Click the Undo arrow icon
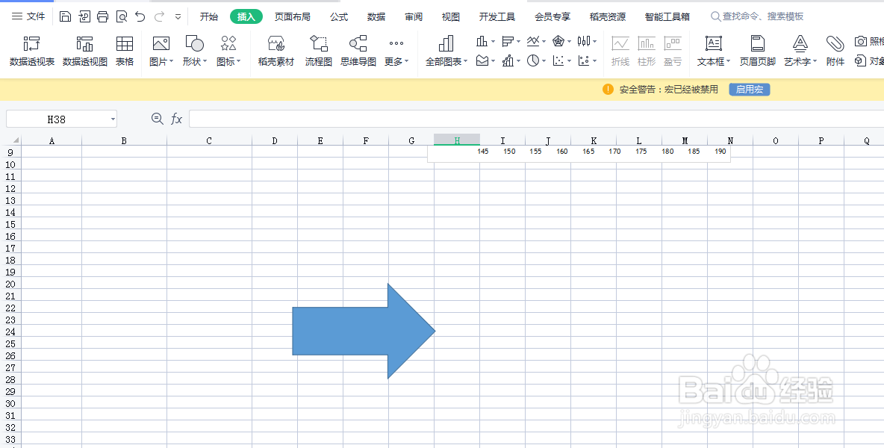Screen dimensions: 884x448 [x=139, y=16]
